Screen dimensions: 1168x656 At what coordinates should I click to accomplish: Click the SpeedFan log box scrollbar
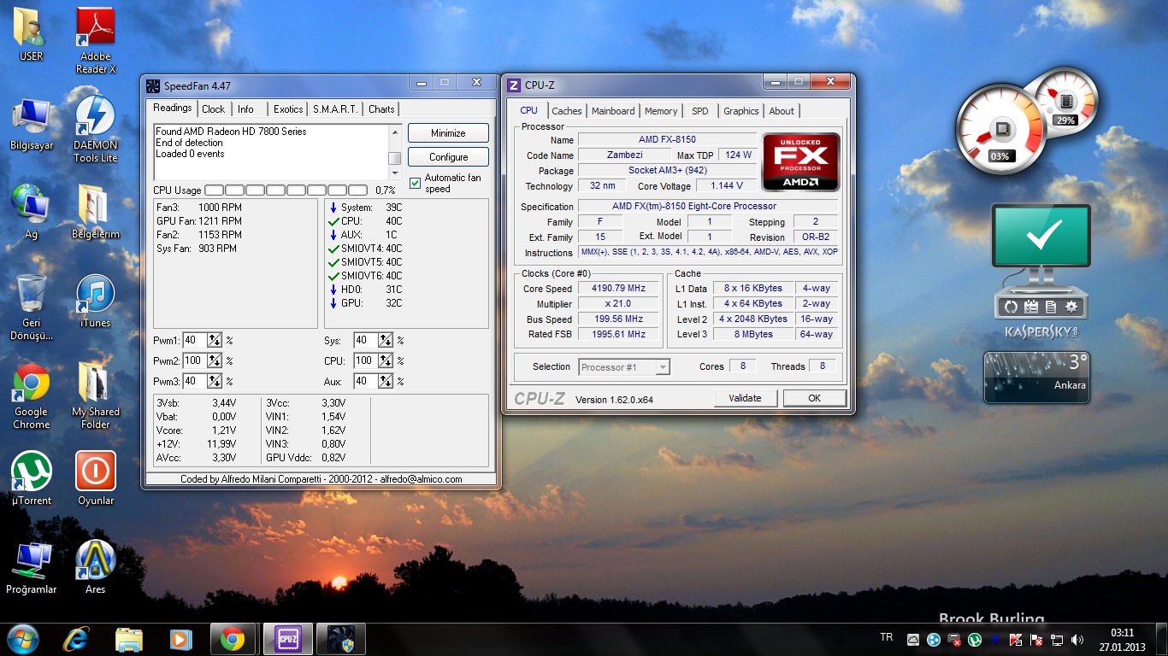point(394,152)
